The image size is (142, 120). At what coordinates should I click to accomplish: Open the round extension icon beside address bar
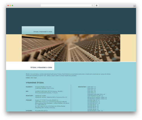(x=97, y=5)
